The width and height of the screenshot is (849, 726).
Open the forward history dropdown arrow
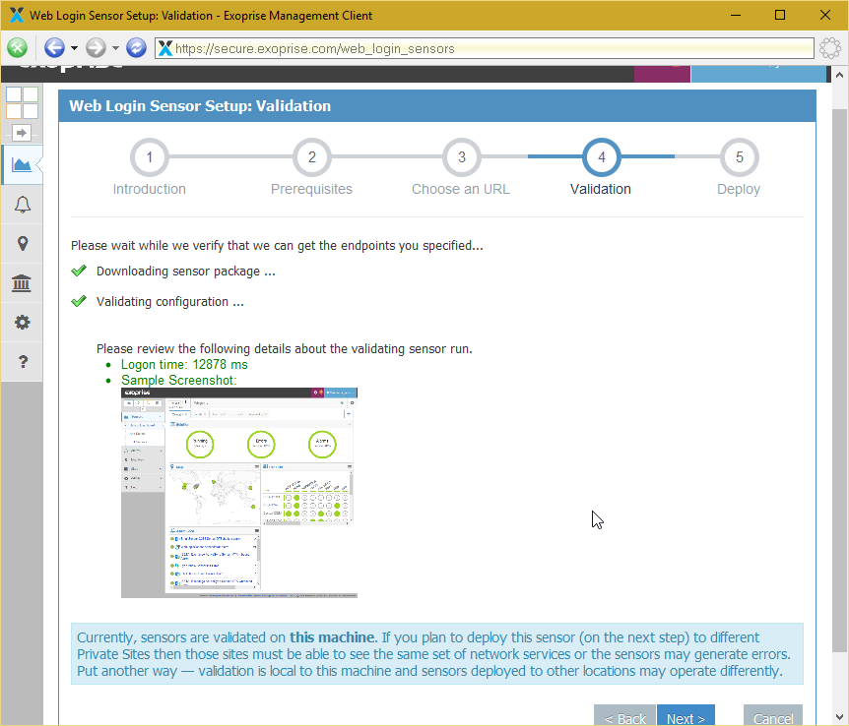(x=115, y=48)
